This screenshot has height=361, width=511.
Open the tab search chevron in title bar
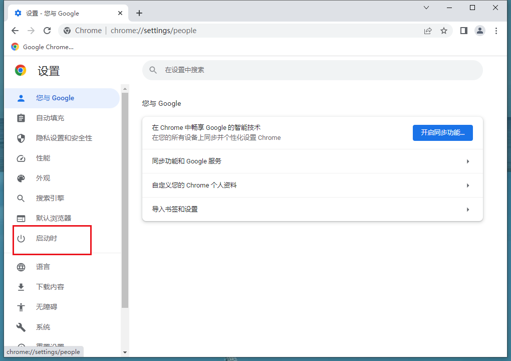(x=426, y=8)
